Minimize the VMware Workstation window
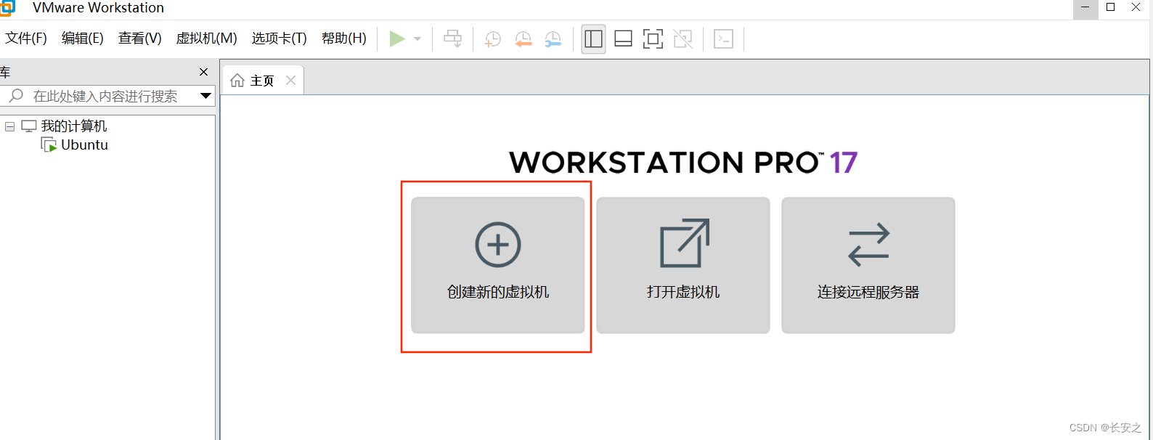The image size is (1153, 440). [x=1085, y=7]
